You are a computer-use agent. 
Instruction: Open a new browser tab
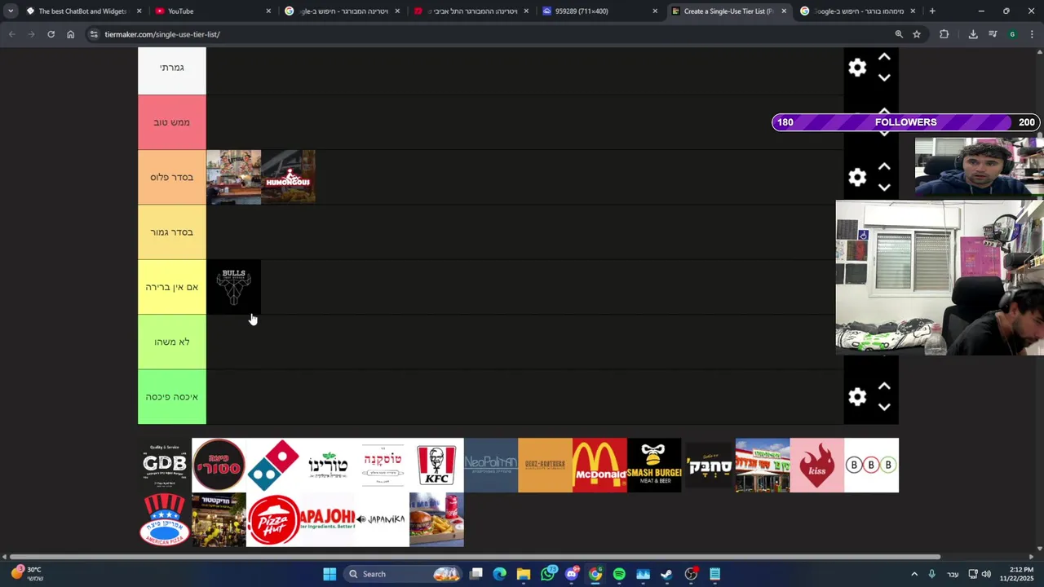point(932,11)
